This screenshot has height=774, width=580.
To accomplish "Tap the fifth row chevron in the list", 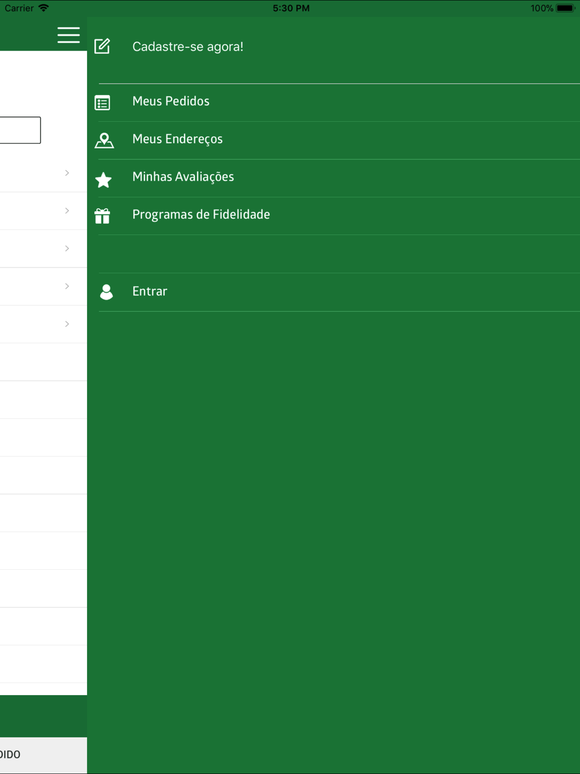I will [67, 324].
